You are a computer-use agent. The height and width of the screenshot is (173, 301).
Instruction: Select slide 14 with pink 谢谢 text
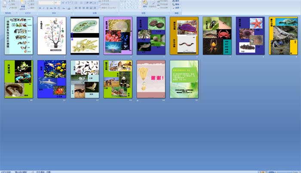pos(151,79)
